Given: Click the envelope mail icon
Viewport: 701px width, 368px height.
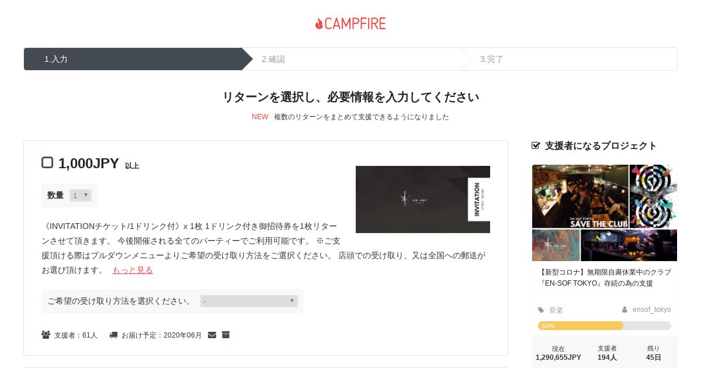Looking at the screenshot, I should 212,335.
